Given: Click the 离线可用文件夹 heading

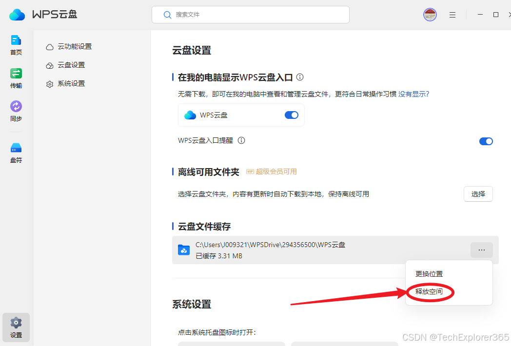Looking at the screenshot, I should pyautogui.click(x=209, y=172).
